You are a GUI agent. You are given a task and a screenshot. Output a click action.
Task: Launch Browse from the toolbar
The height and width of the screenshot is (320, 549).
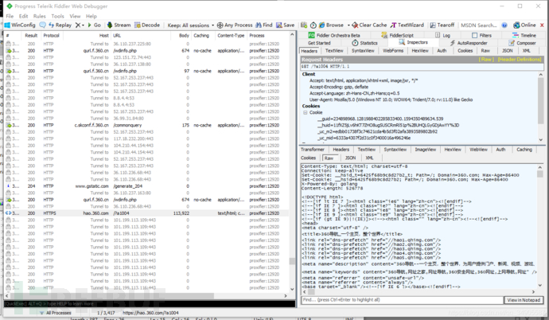pyautogui.click(x=331, y=25)
